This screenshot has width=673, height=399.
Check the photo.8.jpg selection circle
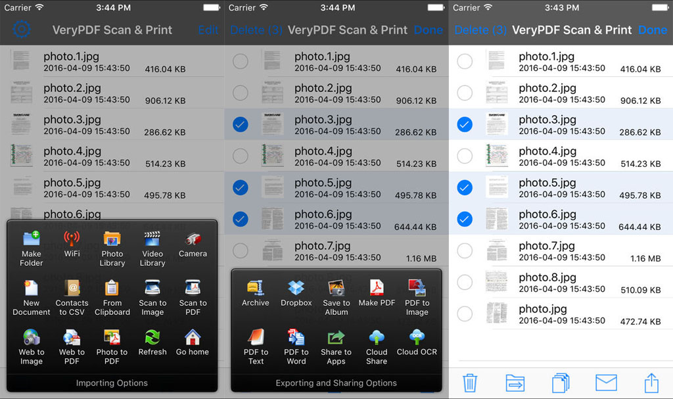tap(465, 282)
